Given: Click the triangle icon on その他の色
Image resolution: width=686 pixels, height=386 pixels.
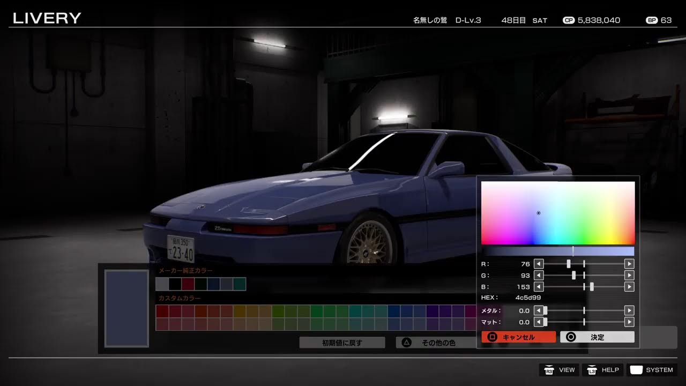Looking at the screenshot, I should click(407, 343).
